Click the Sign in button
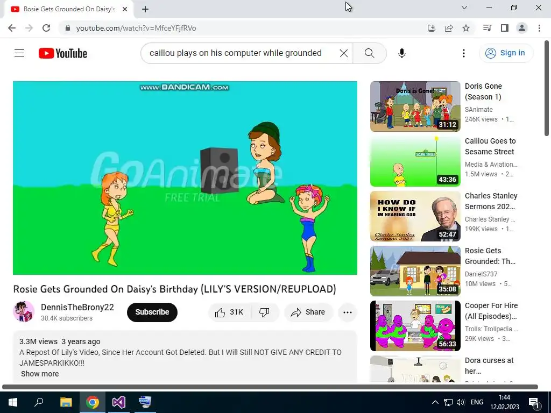The image size is (551, 413). point(506,53)
